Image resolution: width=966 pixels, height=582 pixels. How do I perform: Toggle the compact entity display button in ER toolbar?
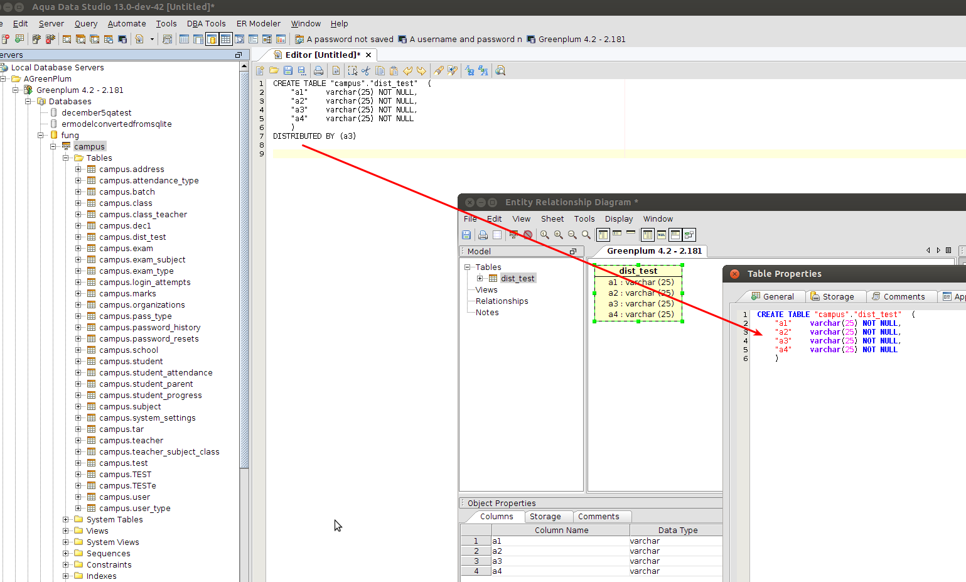point(617,234)
